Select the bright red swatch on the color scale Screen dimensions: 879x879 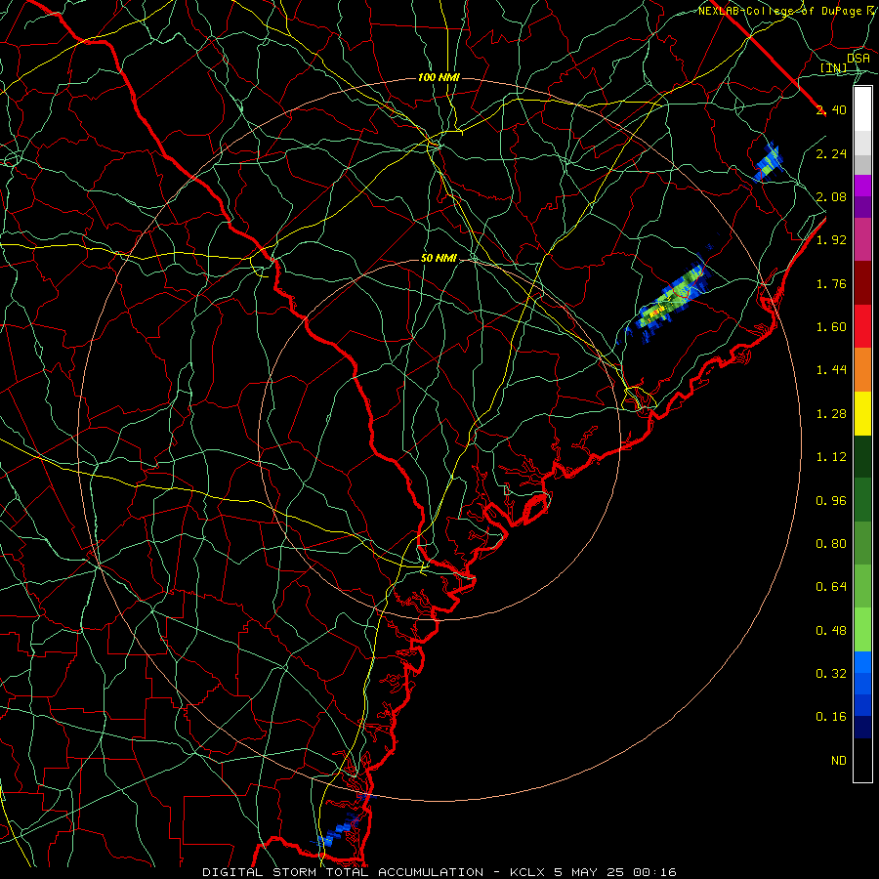(862, 326)
